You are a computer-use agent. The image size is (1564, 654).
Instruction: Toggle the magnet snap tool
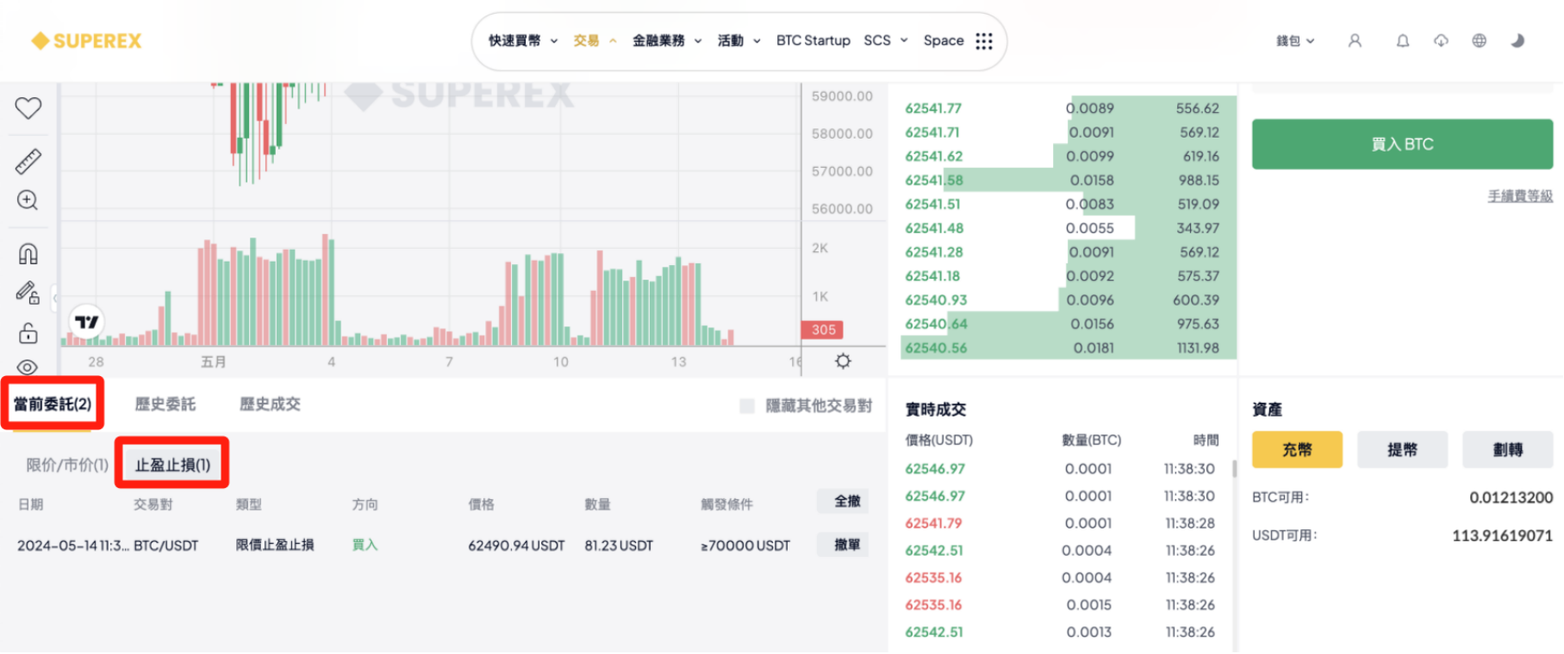click(28, 254)
